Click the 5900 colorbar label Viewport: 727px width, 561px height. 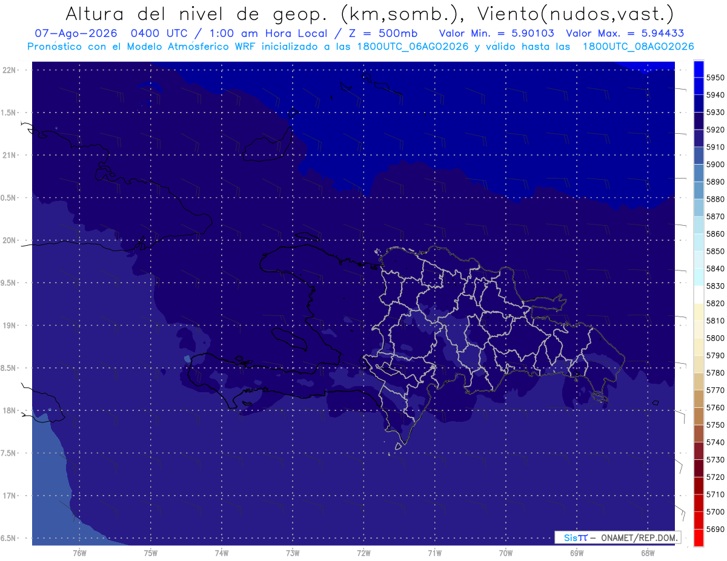tap(715, 164)
